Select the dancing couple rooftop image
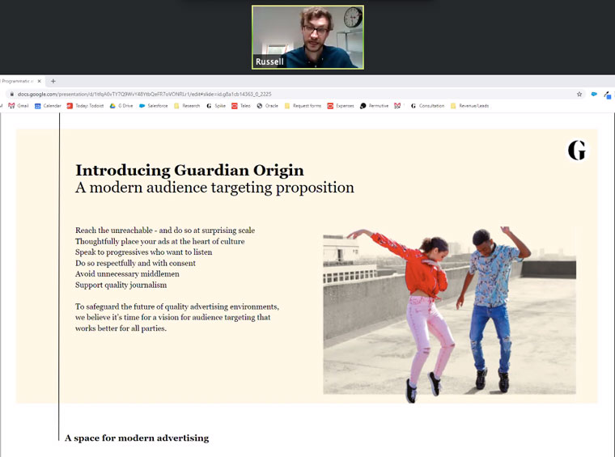The image size is (615, 457). [x=449, y=314]
